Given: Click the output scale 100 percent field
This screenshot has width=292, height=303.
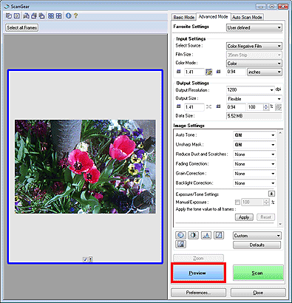Looking at the screenshot, I should click(255, 107).
